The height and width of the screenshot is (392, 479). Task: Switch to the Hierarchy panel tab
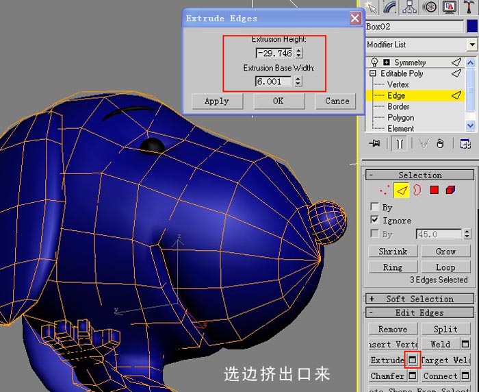[409, 7]
